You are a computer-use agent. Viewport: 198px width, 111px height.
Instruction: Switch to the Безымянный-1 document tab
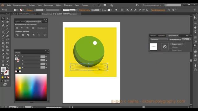click(59, 14)
